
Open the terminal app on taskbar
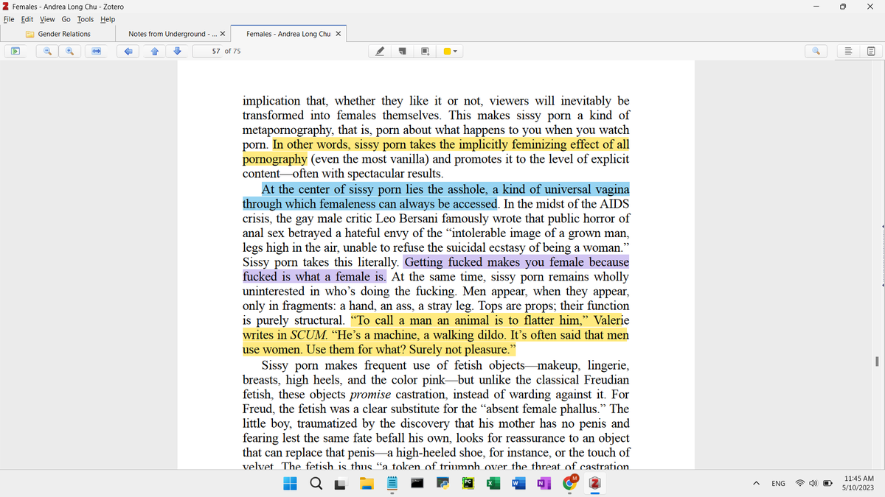point(417,484)
